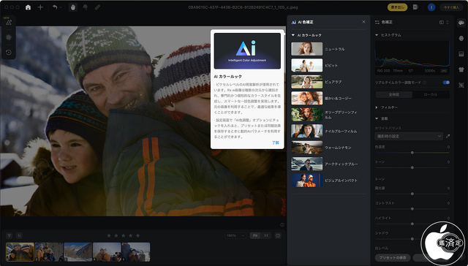
Task: Open the white balance preset dropdown
Action: click(409, 136)
